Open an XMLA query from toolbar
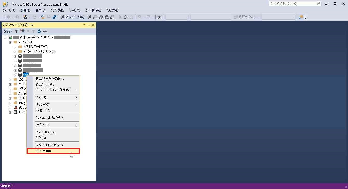This screenshot has width=348, height=189. (x=107, y=17)
